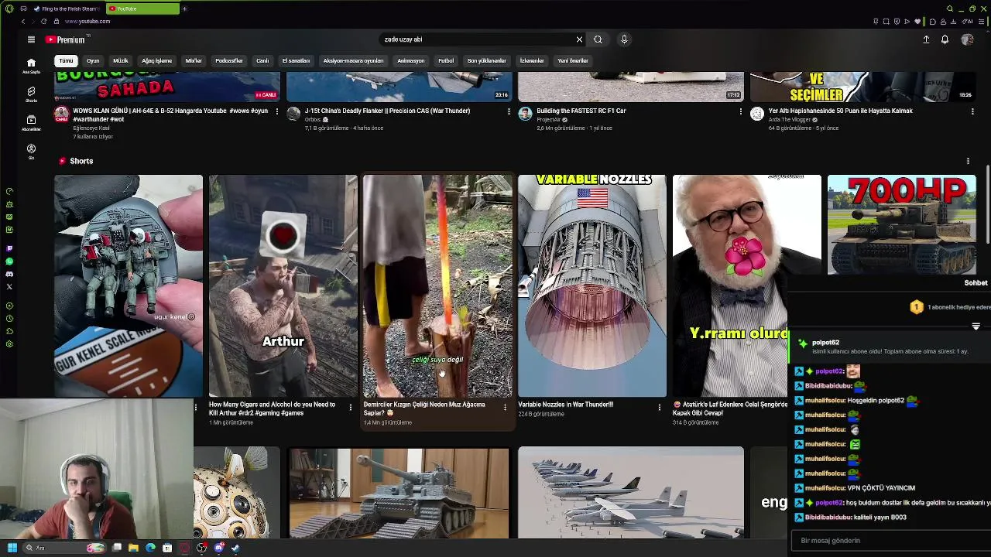Screen dimensions: 991x557
Task: Open File Explorer from the taskbar
Action: pos(133,548)
